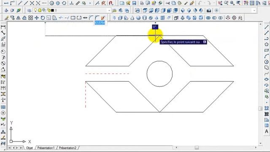
Task: Toggle the Center object snap
Action: point(51,3)
